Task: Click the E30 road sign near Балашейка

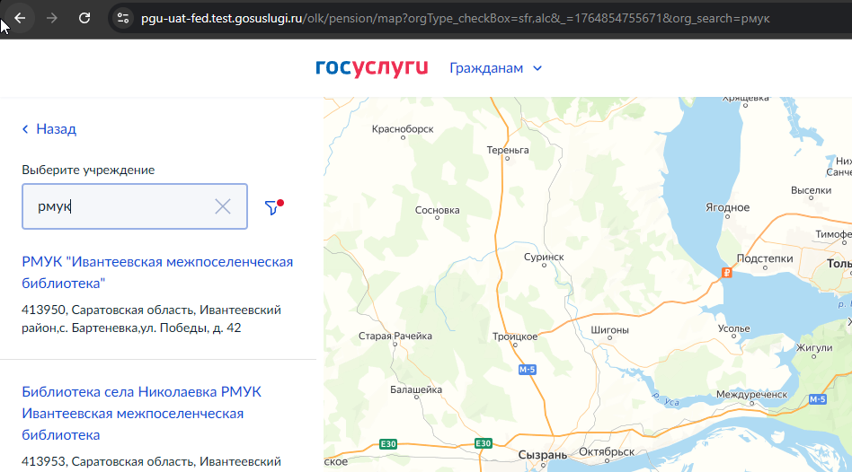Action: click(x=388, y=444)
